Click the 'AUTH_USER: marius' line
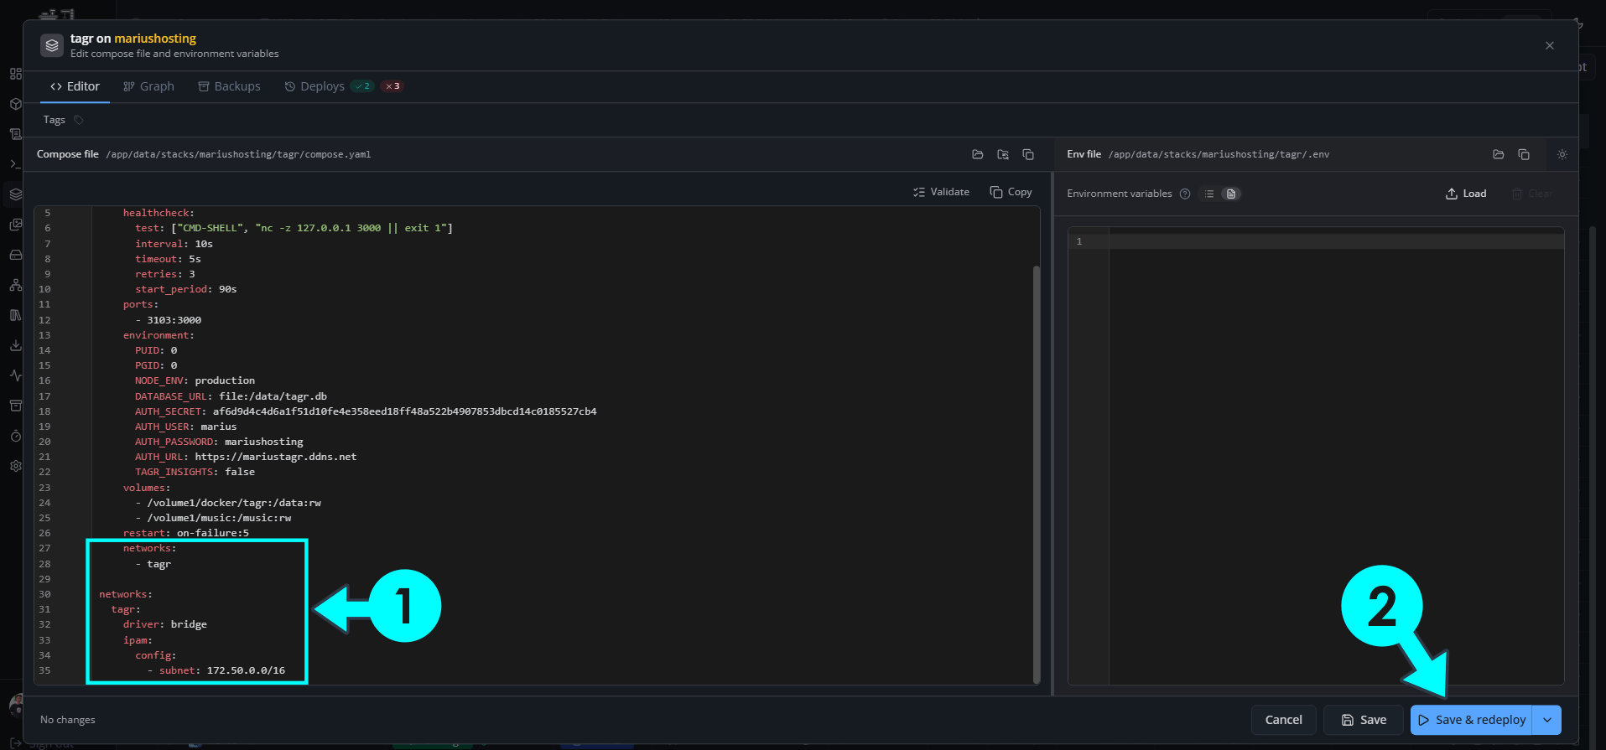The width and height of the screenshot is (1606, 750). coord(186,427)
